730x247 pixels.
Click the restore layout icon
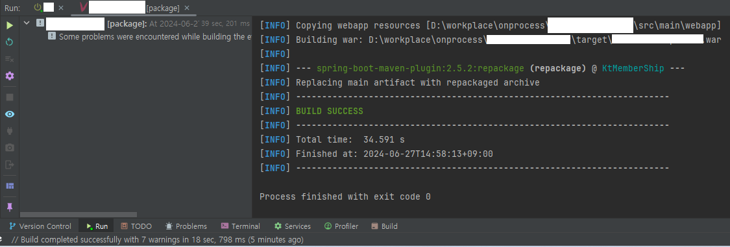9,186
